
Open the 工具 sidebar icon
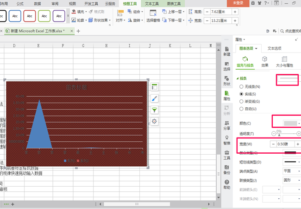227,155
